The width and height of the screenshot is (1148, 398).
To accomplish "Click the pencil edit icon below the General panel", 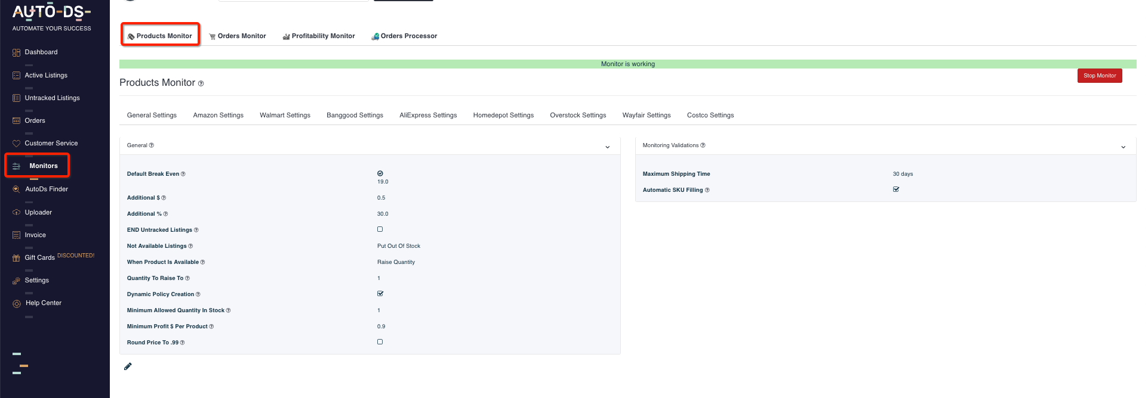I will click(x=128, y=366).
